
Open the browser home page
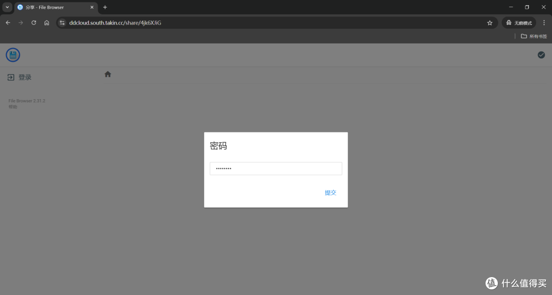pos(47,23)
